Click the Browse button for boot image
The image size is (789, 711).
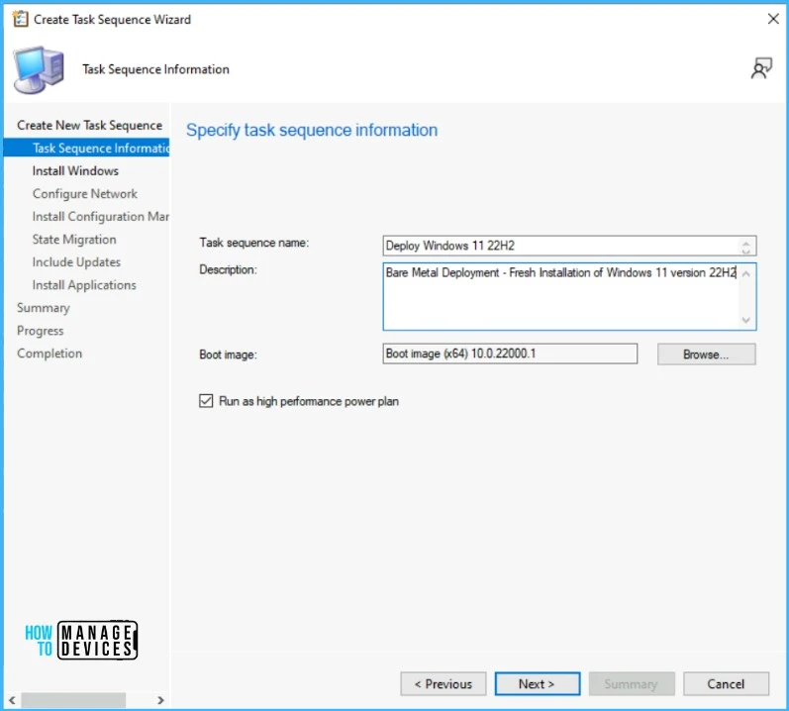coord(706,355)
